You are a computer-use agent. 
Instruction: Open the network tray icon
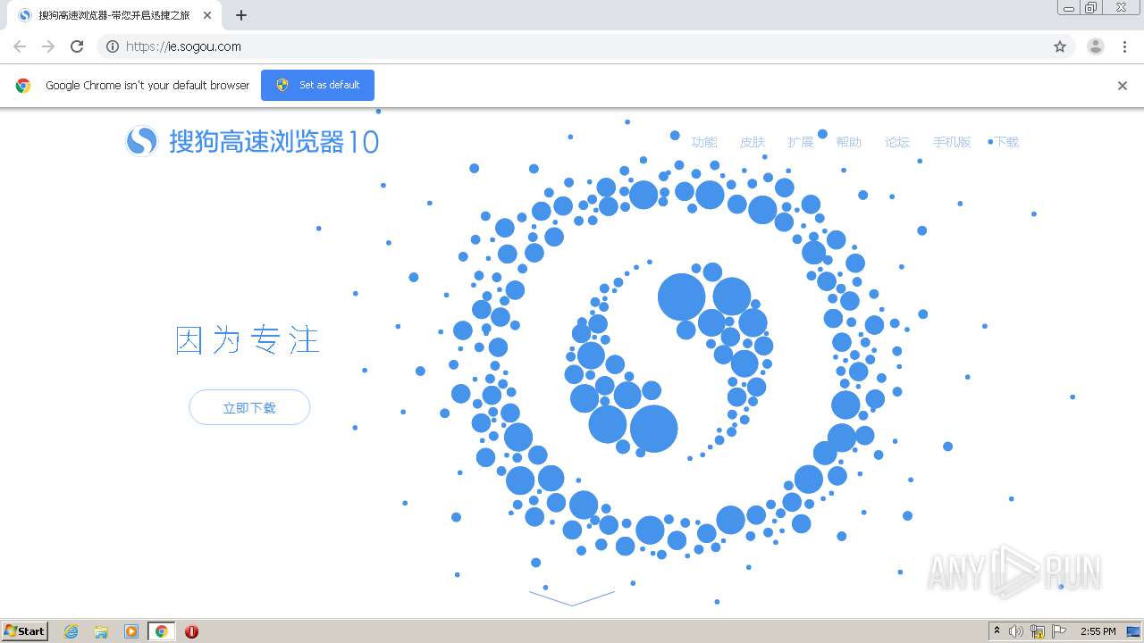(x=1038, y=631)
